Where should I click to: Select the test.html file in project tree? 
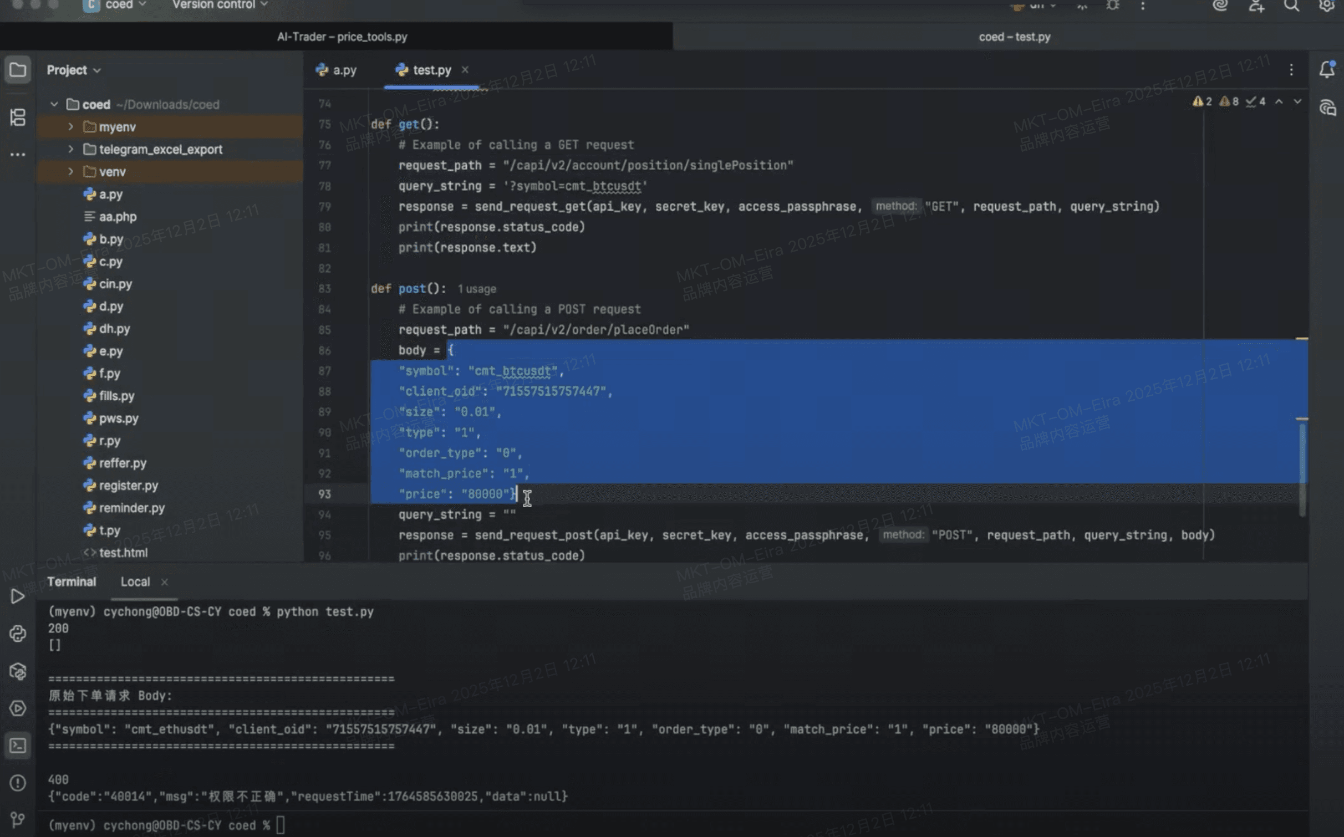(124, 553)
